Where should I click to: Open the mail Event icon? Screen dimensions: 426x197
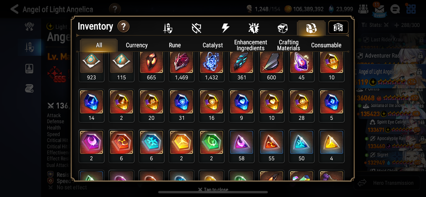point(379,10)
